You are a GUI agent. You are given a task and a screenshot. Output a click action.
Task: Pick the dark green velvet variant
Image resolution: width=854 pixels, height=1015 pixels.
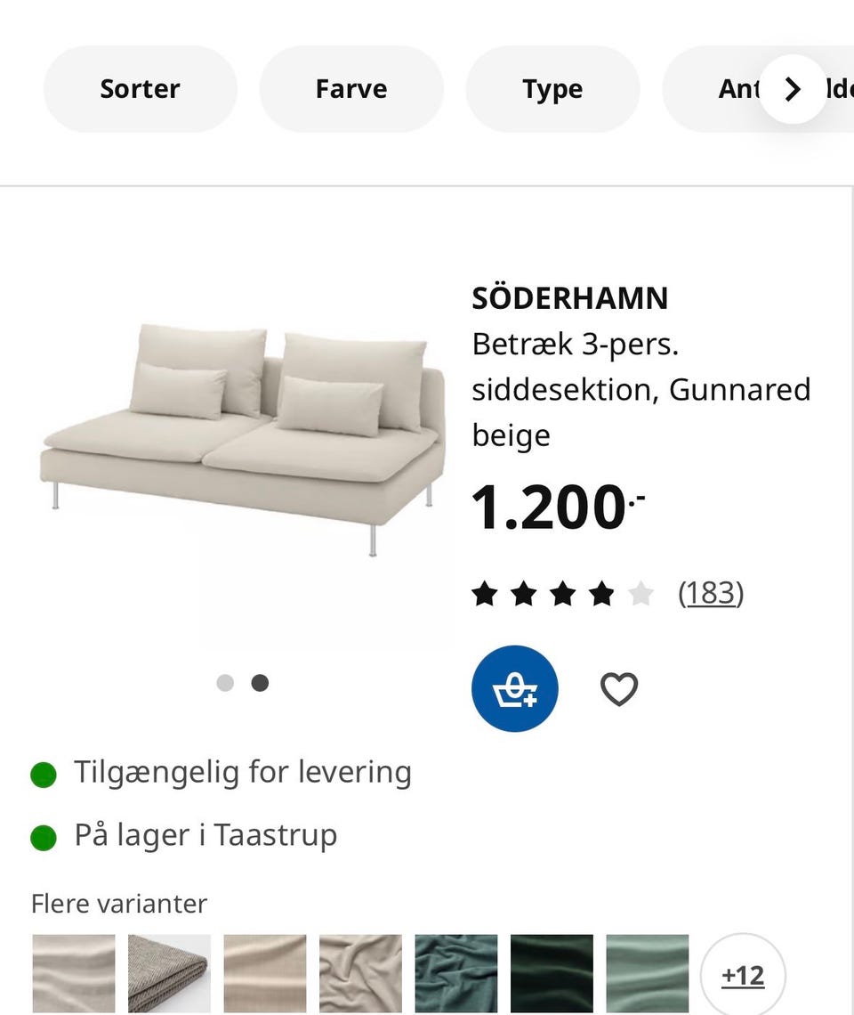pos(552,973)
